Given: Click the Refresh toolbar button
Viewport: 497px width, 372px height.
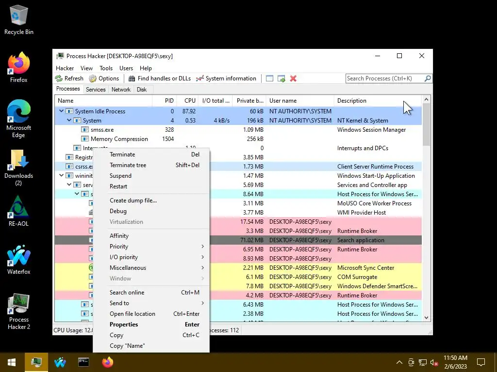Looking at the screenshot, I should (69, 78).
